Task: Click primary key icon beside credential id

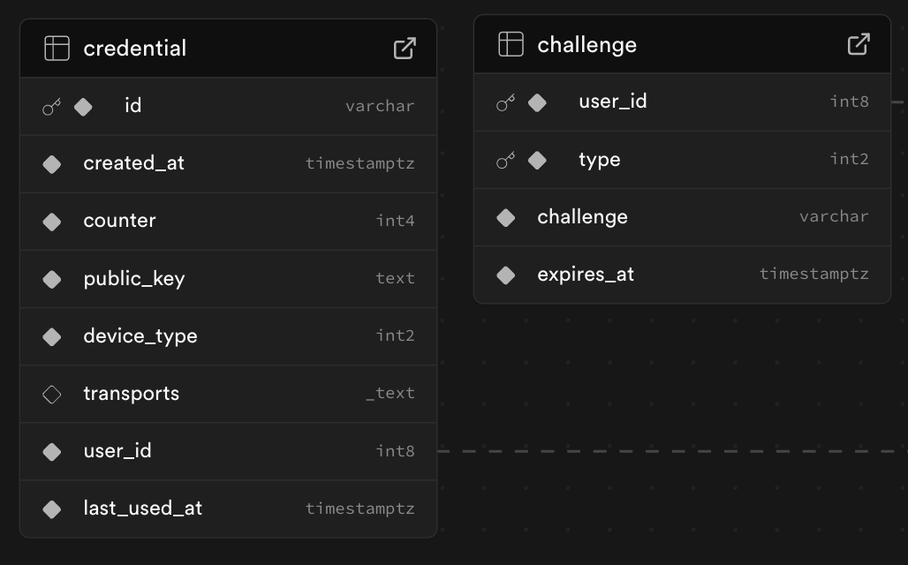Action: (52, 107)
